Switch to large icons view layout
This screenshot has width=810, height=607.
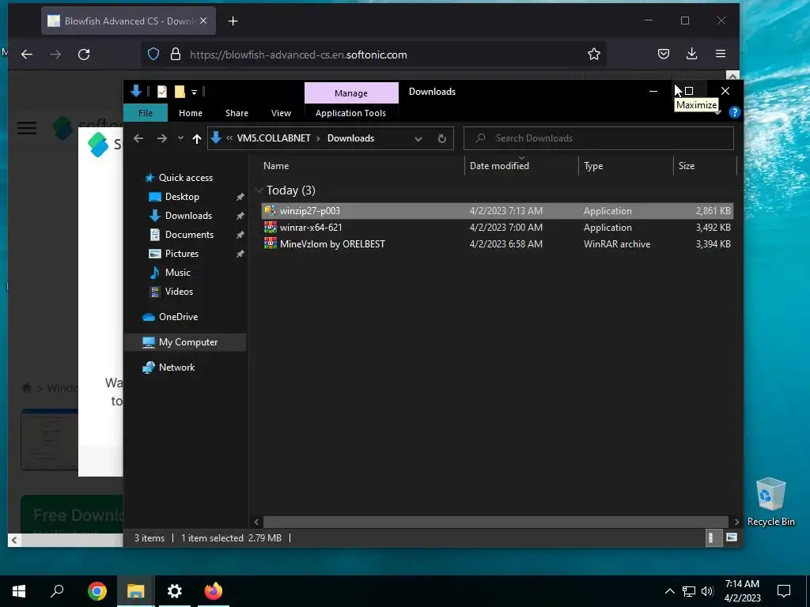pyautogui.click(x=732, y=537)
